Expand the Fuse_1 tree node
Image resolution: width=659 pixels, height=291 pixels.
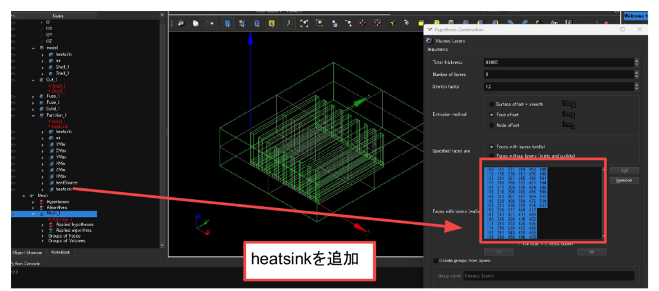(33, 96)
